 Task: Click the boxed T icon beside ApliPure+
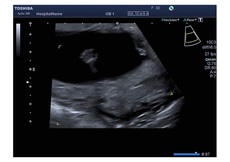(x=201, y=20)
